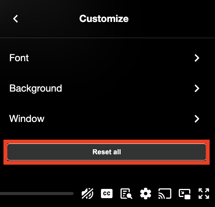Cast the video using the cast icon
Image resolution: width=215 pixels, height=207 pixels.
coord(165,194)
